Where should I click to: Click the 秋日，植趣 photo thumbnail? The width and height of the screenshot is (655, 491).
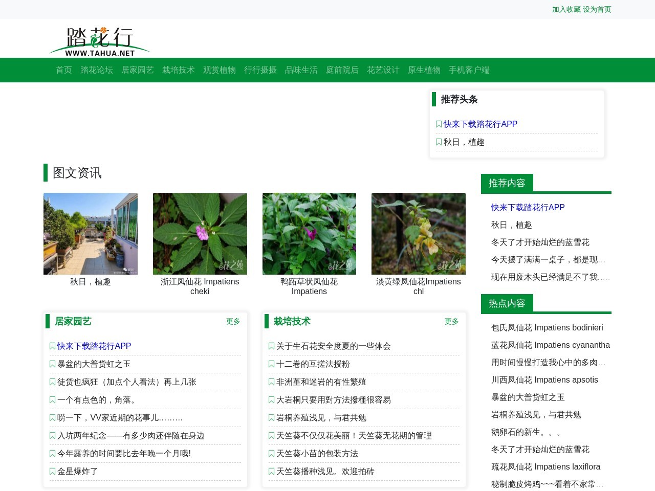point(90,233)
